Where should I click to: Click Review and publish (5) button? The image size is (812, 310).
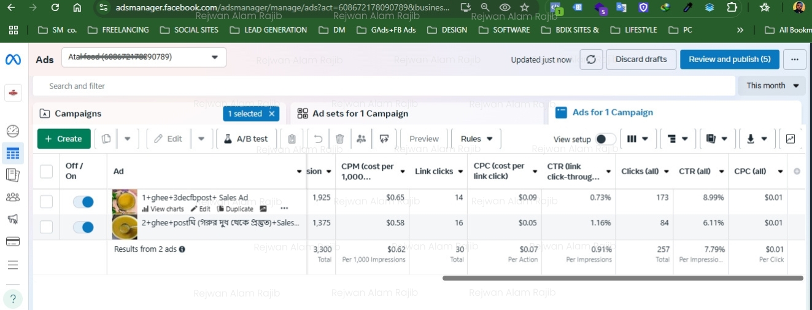[729, 60]
